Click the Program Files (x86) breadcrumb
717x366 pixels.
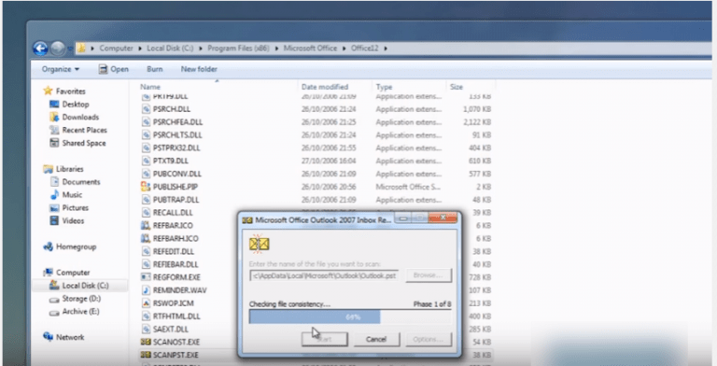click(x=238, y=48)
